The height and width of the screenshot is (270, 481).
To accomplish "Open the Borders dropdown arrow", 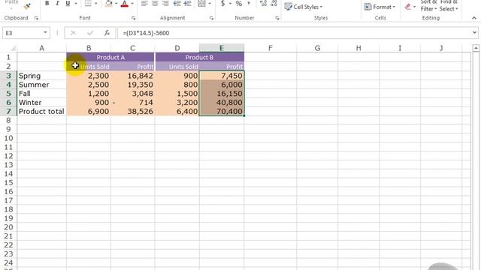I will (96, 4).
